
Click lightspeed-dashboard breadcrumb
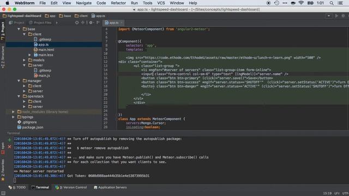point(22,16)
